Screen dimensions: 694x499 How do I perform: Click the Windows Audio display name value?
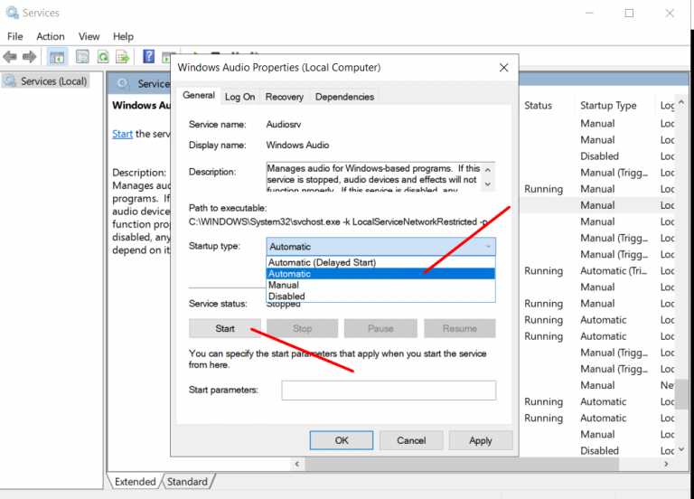tap(297, 146)
